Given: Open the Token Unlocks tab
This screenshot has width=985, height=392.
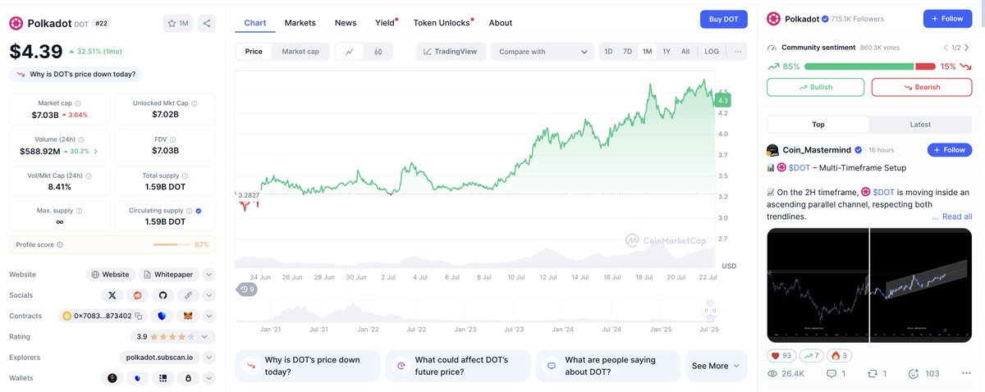Looking at the screenshot, I should point(442,23).
